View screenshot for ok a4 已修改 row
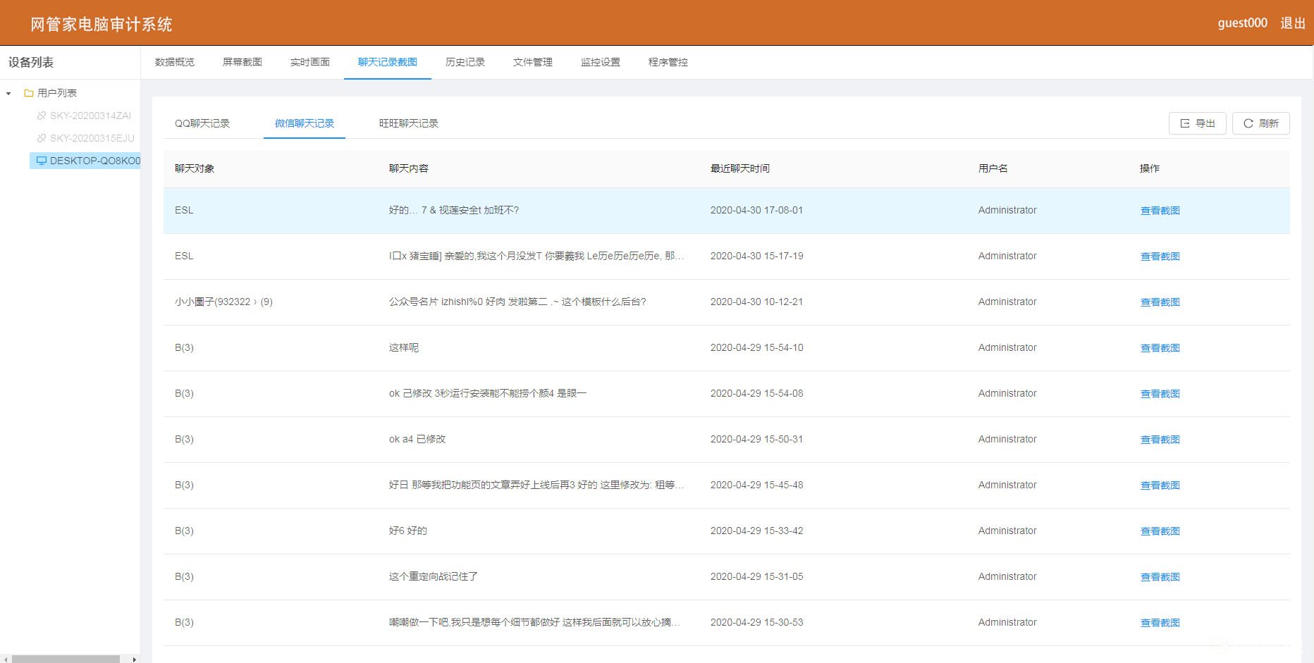Viewport: 1314px width, 663px height. [1160, 440]
